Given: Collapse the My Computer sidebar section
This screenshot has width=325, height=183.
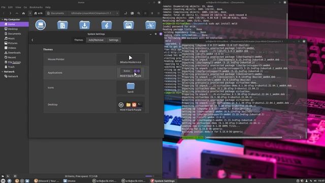Looking at the screenshot, I should pos(2,19).
